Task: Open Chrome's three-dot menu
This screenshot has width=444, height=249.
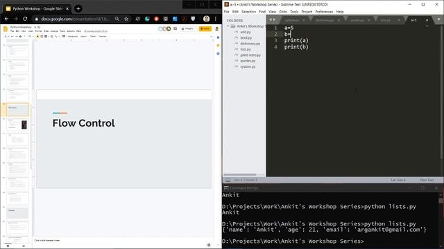Action: tap(216, 19)
